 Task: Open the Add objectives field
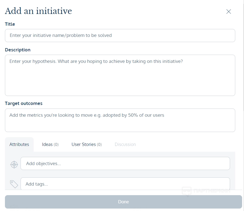coord(125,163)
